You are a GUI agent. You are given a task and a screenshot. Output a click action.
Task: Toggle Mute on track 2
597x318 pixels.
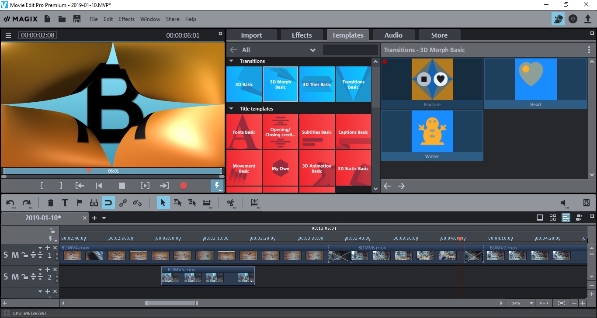pyautogui.click(x=15, y=277)
